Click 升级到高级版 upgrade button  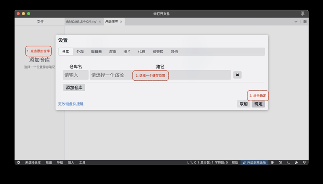pyautogui.click(x=254, y=163)
